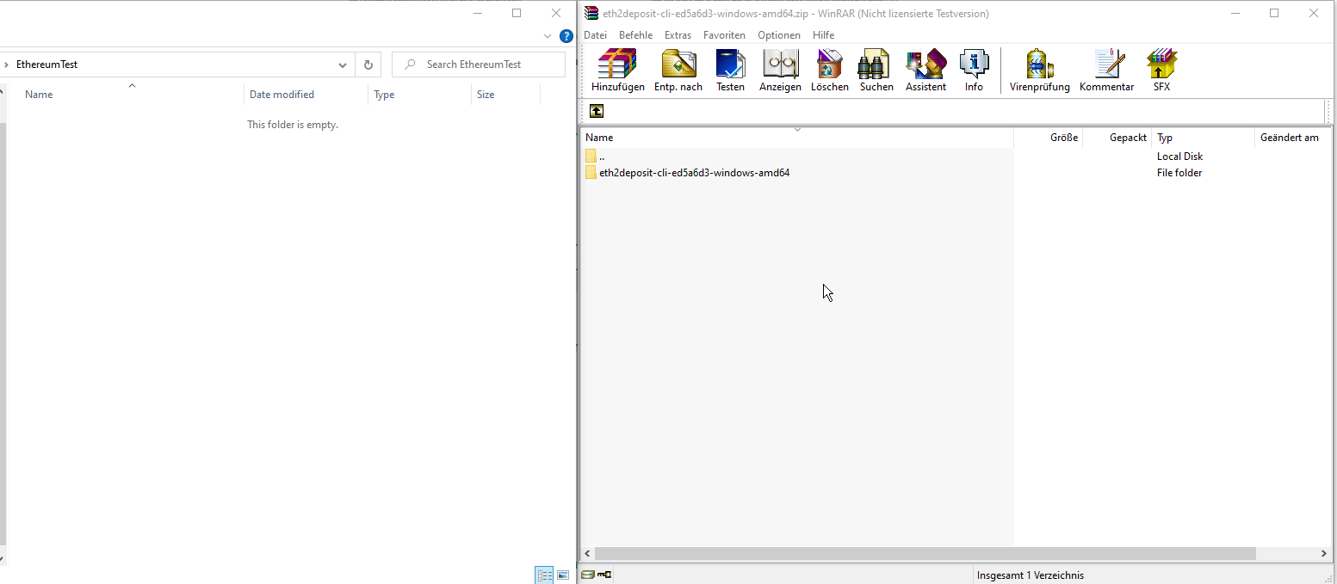The image size is (1337, 584).
Task: Open the Explorer help question mark icon
Action: pos(566,36)
